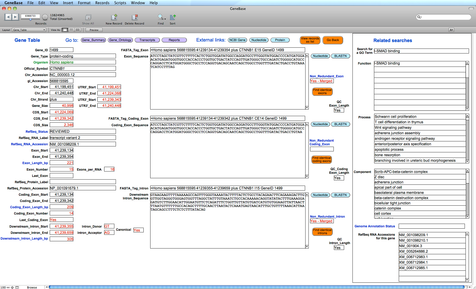Viewport: 476px width, 289px height.
Task: Click Nucleotide button beside Coding_Exon_Sequence
Action: 320,124
